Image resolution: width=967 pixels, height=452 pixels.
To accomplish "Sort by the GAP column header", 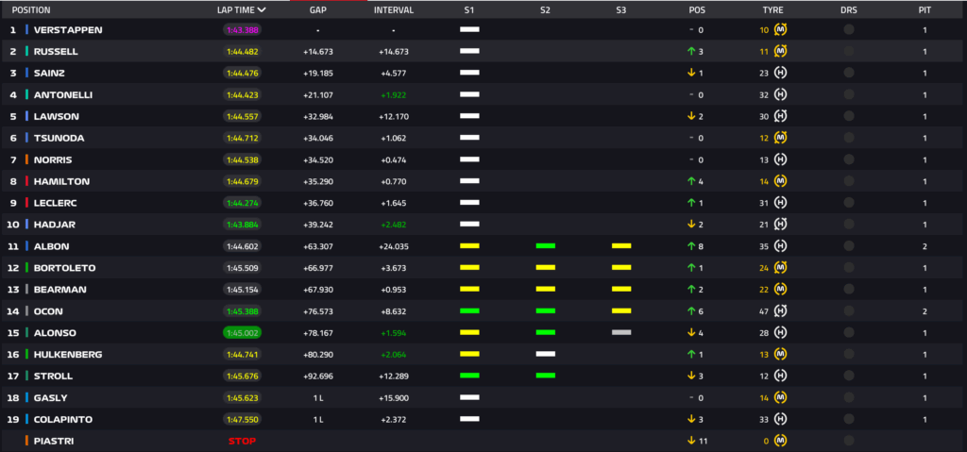I will 318,10.
